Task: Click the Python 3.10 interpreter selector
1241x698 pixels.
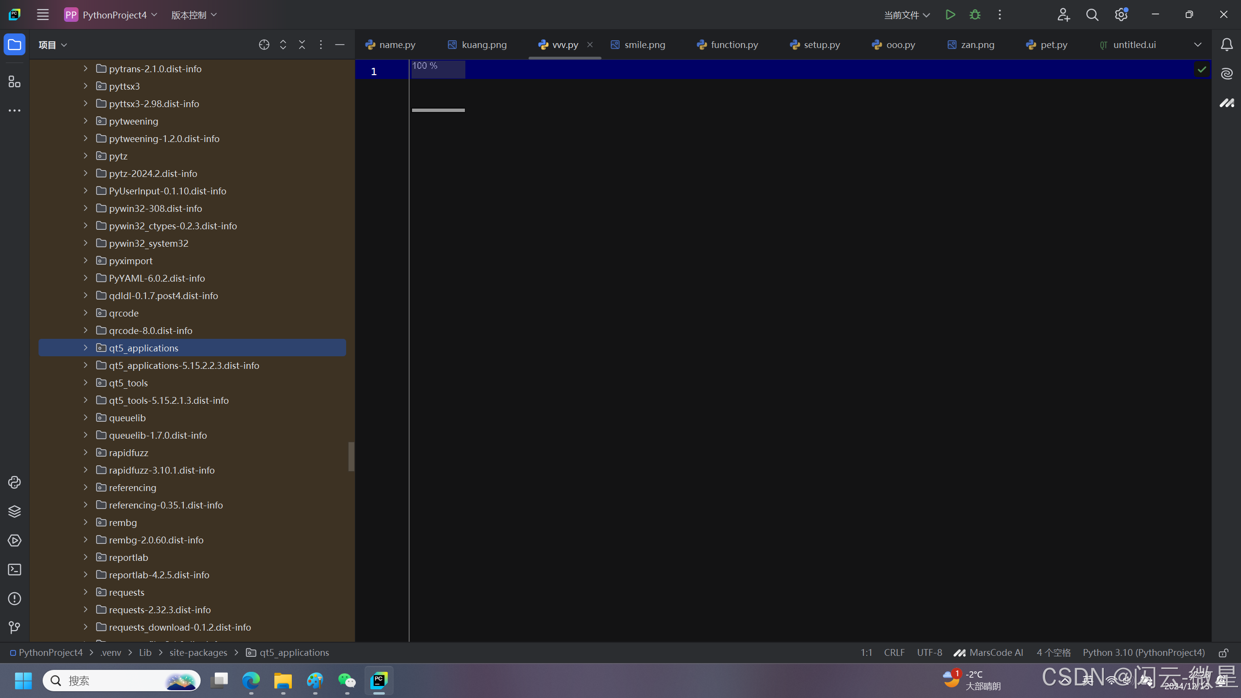Action: 1144,653
